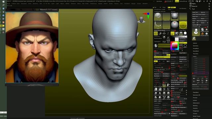The height and width of the screenshot is (119, 212).
Task: Click the camera view head indicator
Action: click(x=141, y=20)
